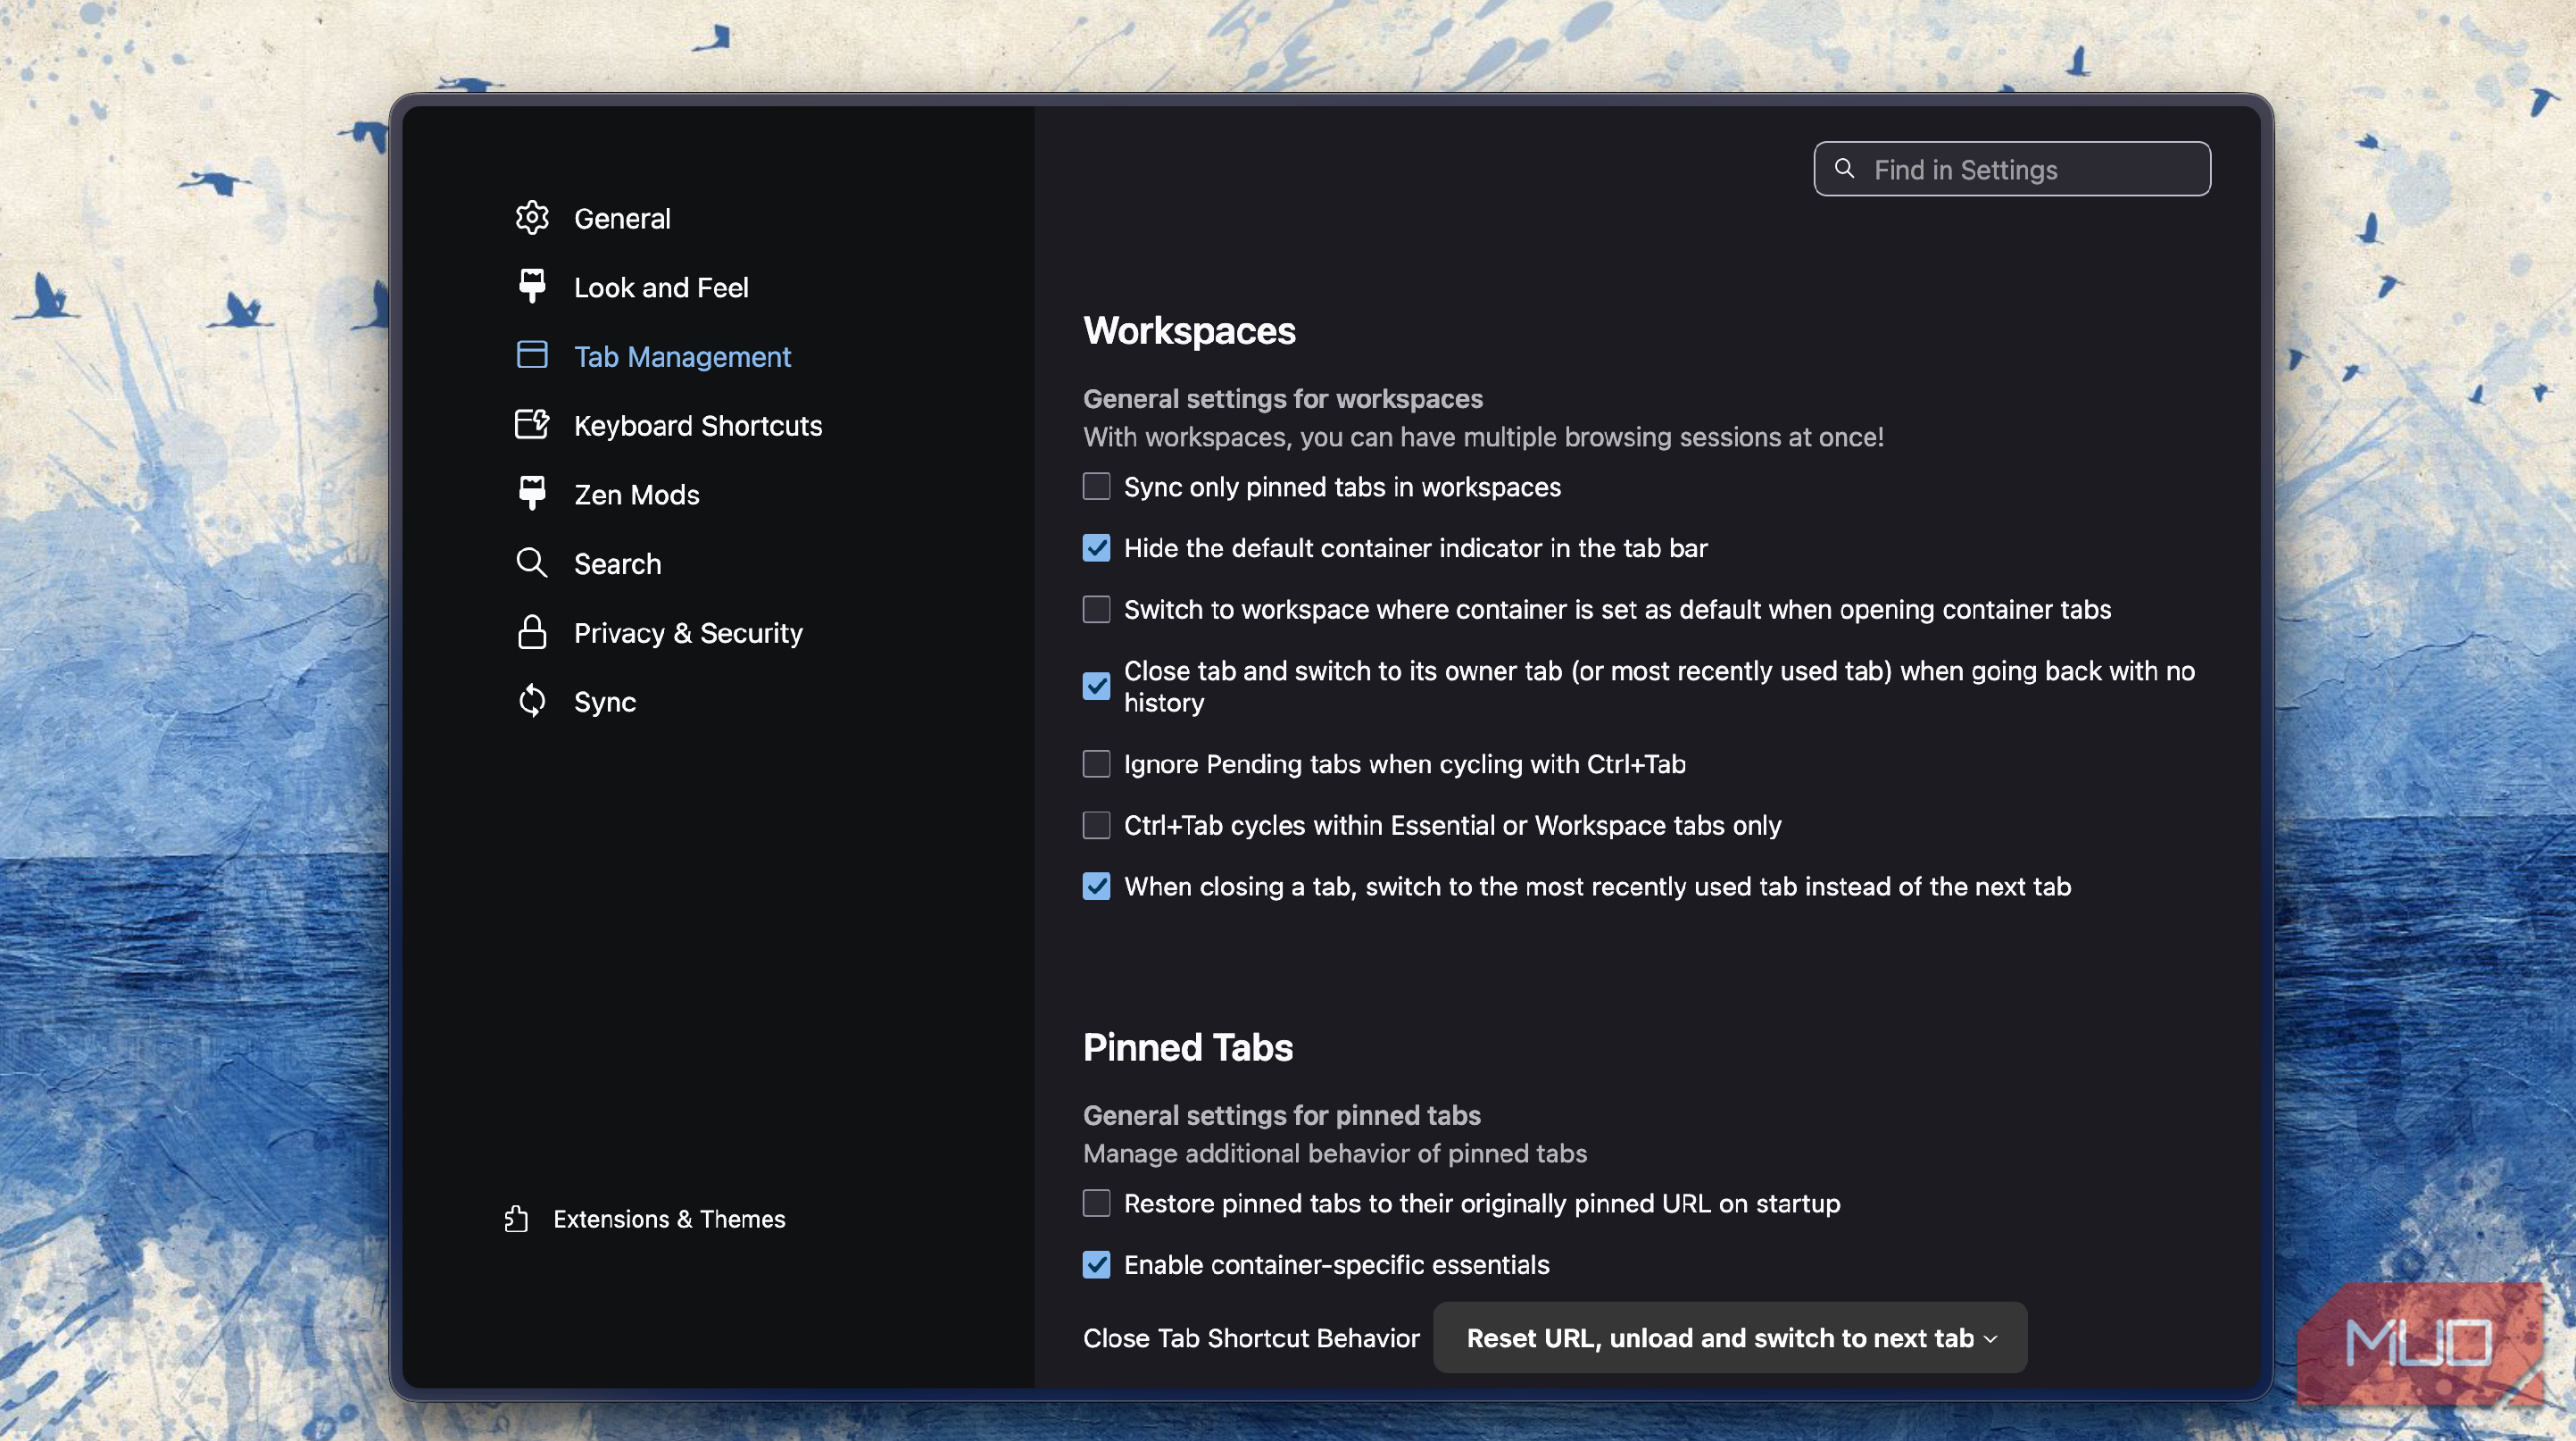Click the General gear icon
Image resolution: width=2576 pixels, height=1441 pixels.
tap(532, 218)
